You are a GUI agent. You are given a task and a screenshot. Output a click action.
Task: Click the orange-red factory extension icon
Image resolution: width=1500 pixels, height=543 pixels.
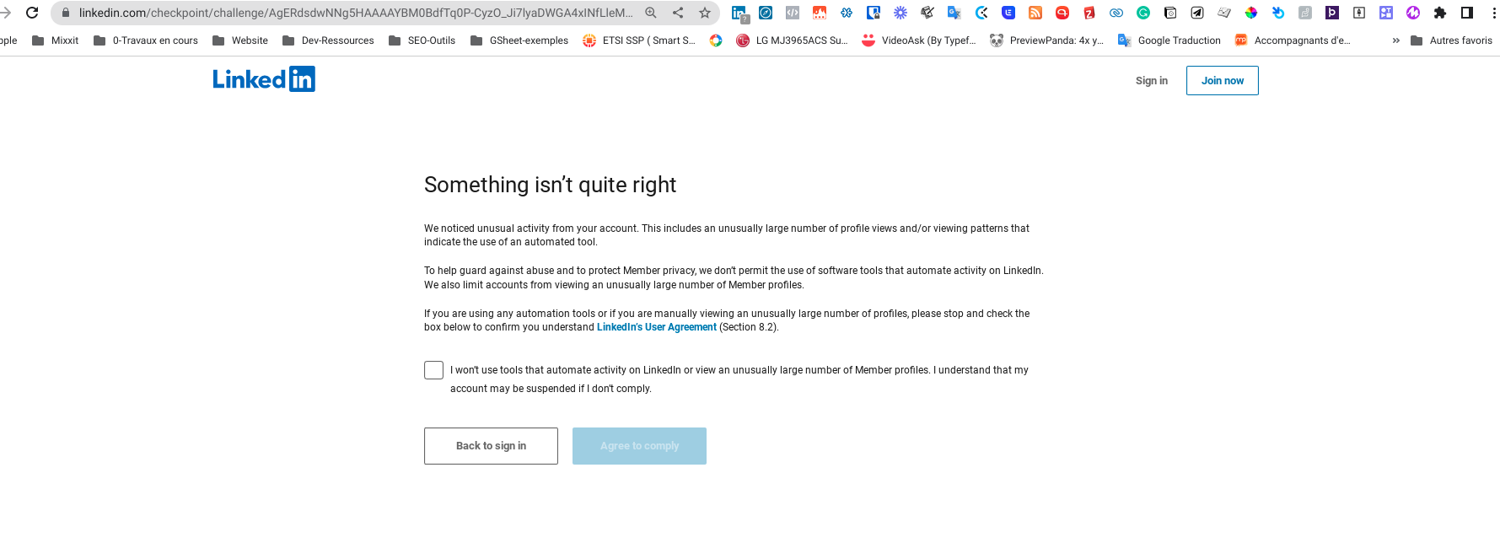(x=820, y=13)
